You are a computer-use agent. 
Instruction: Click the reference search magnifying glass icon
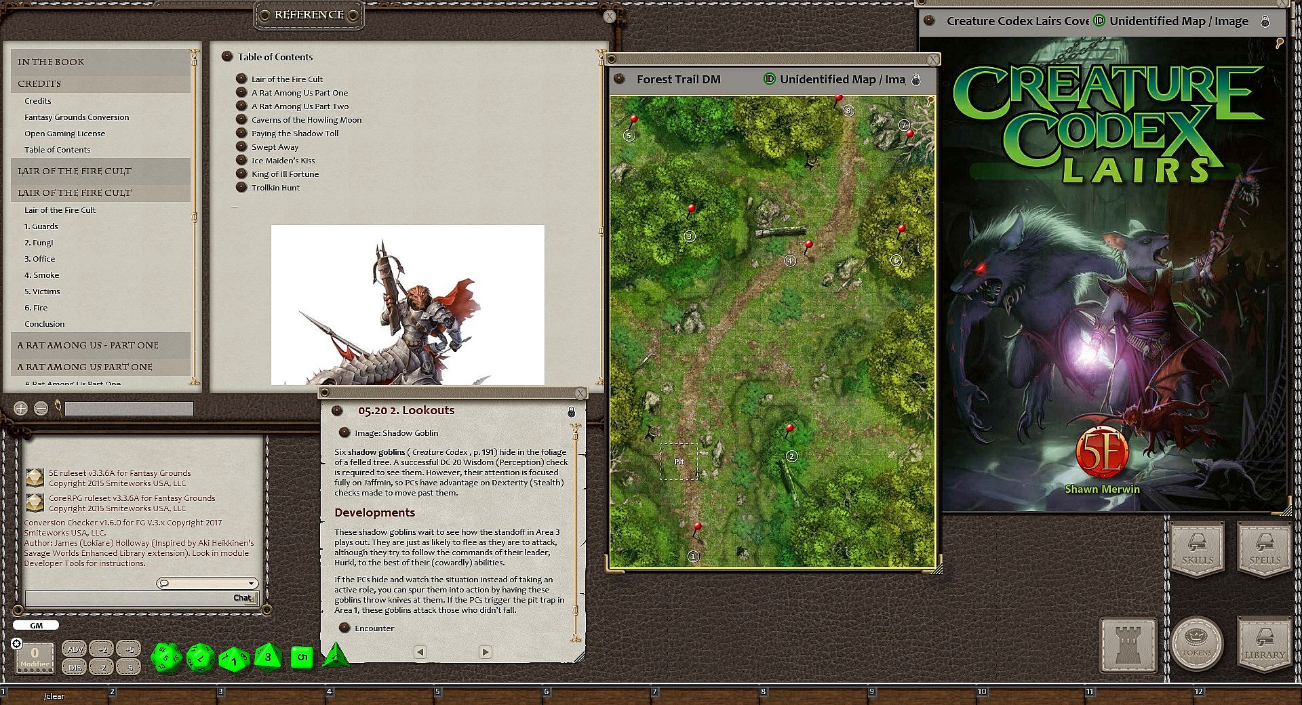59,408
